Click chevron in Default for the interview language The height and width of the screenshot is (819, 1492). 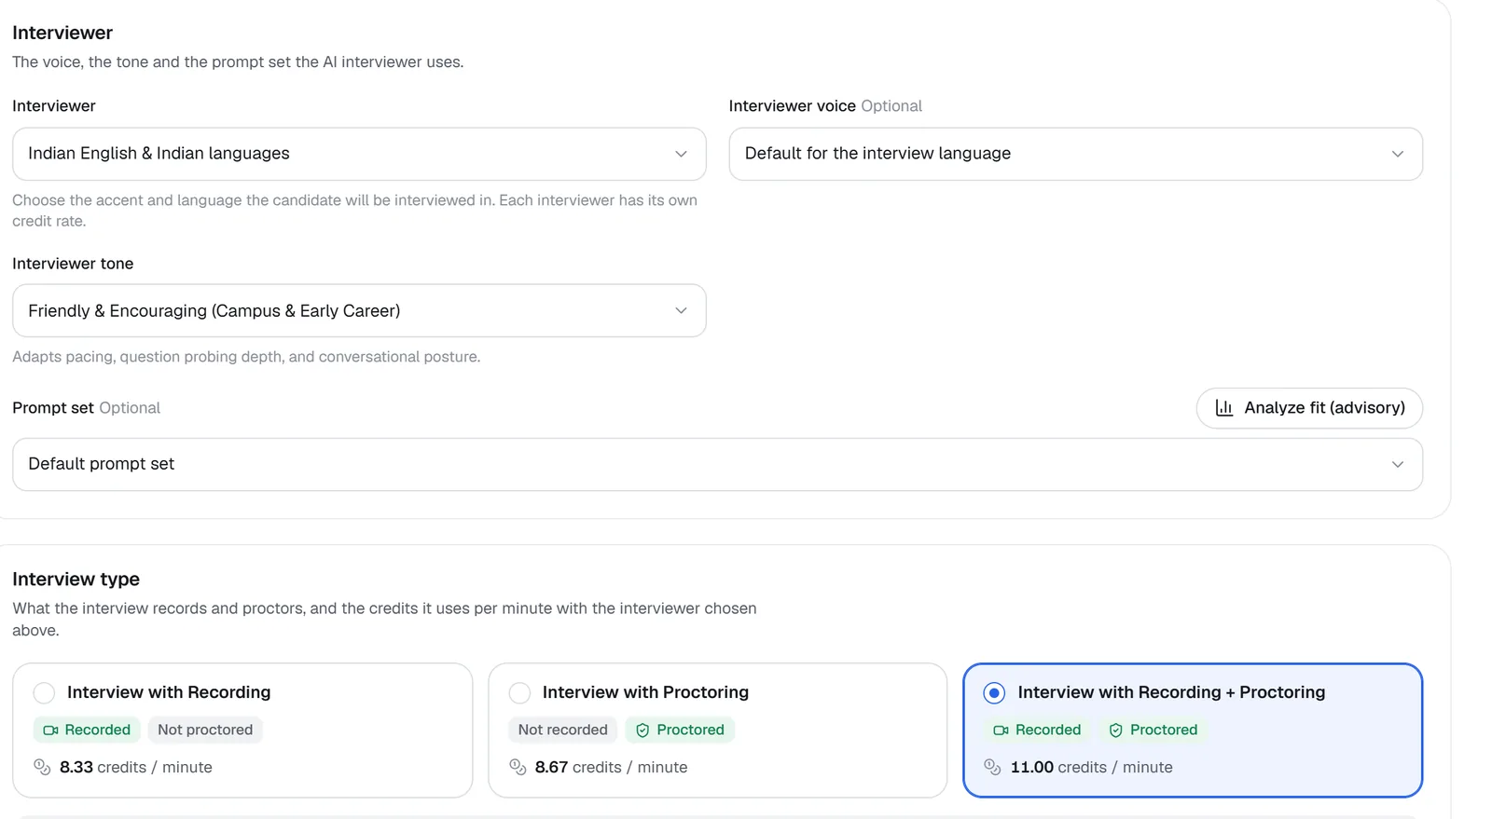point(1398,154)
